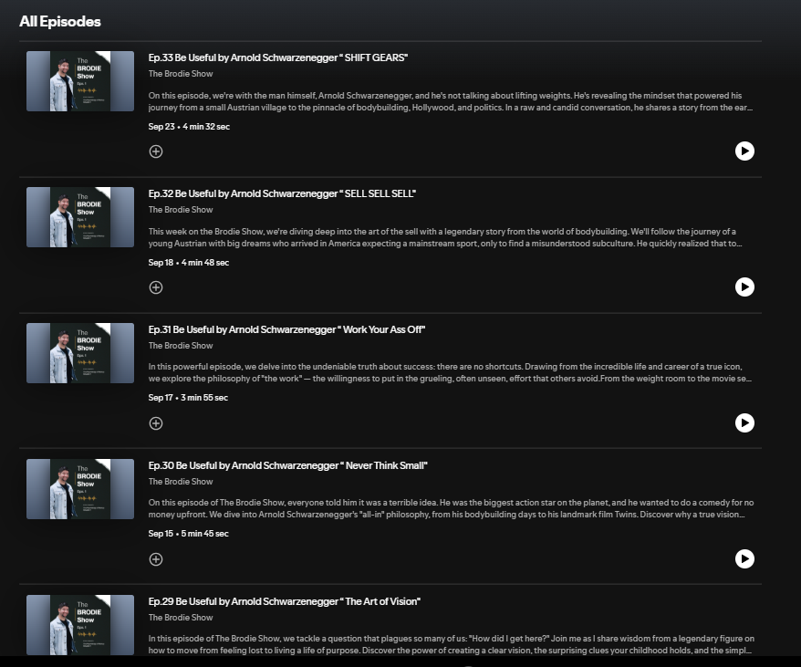Screen dimensions: 801x667
Task: Play episode 33 SHIFT GEARS
Action: point(744,151)
